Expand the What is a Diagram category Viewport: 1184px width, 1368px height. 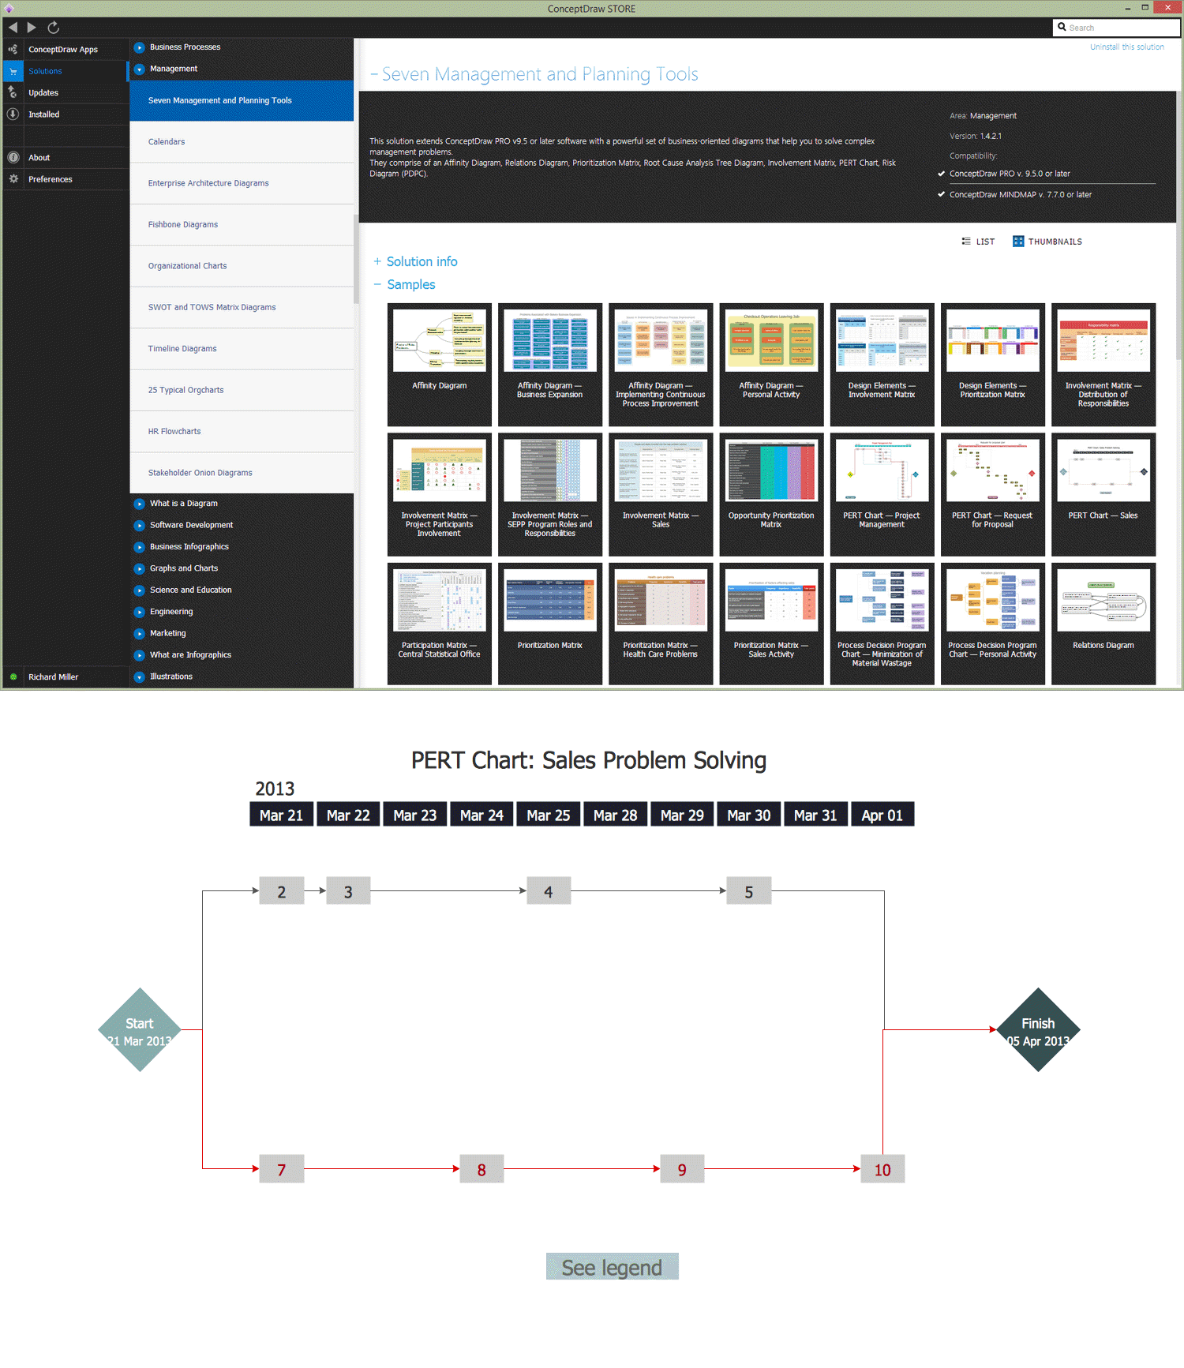click(139, 504)
